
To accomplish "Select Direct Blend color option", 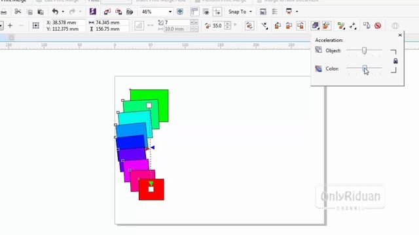I will click(x=278, y=25).
